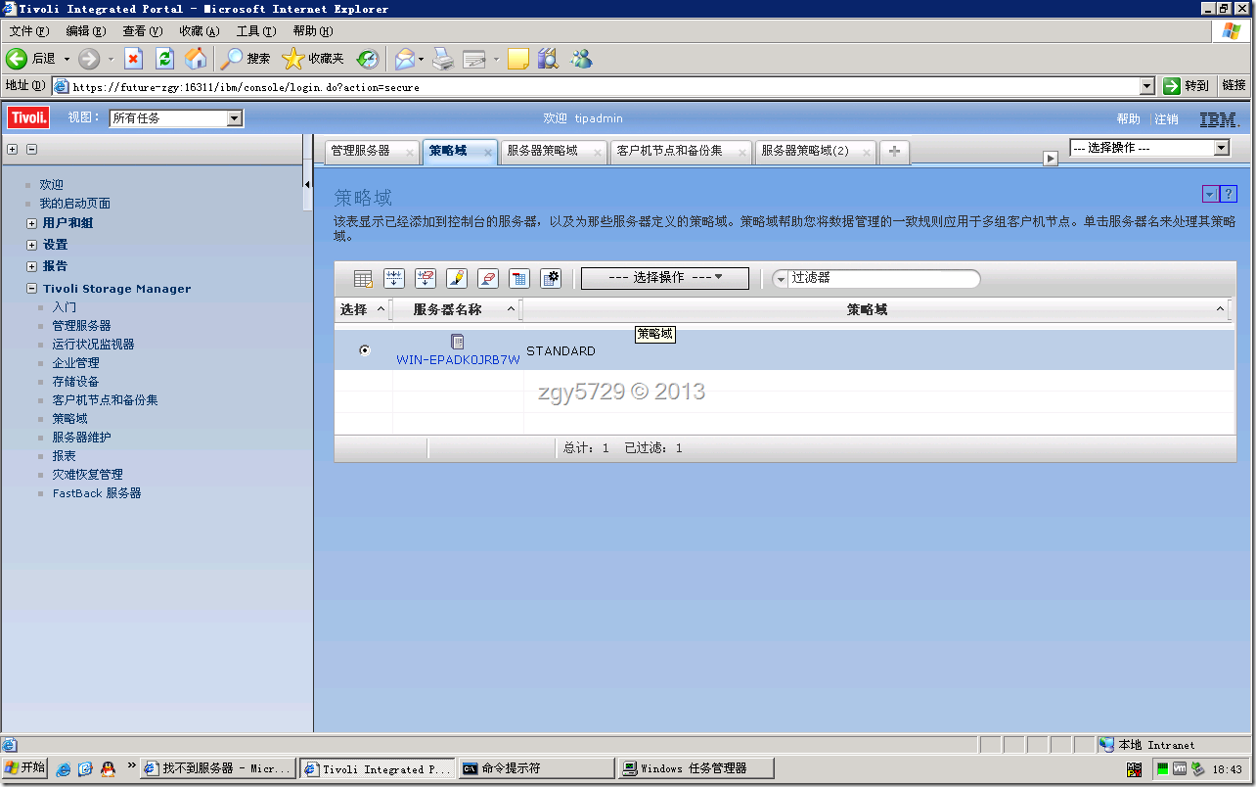This screenshot has height=787, width=1256.
Task: Click the 开始 Start button
Action: 25,768
